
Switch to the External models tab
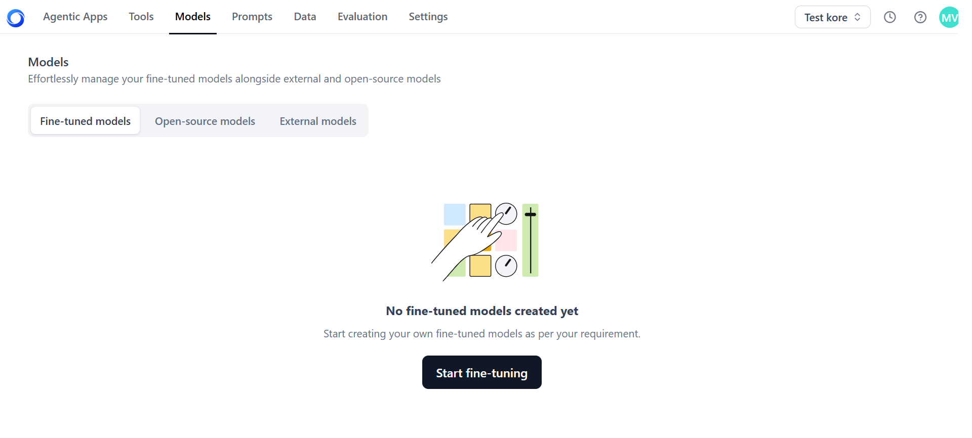coord(318,121)
